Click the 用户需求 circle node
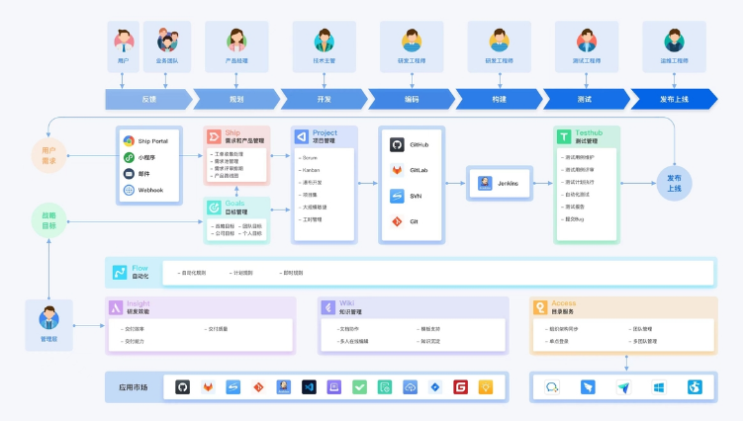The image size is (743, 421). click(47, 155)
